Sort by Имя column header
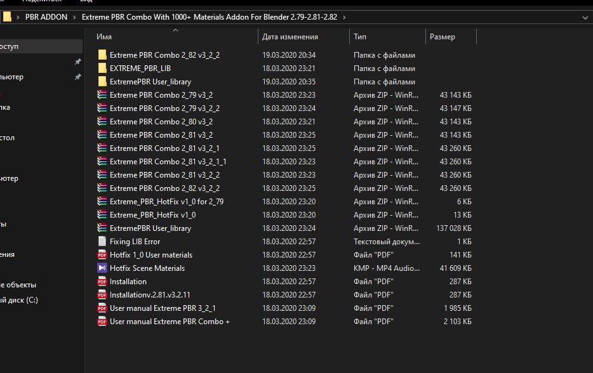 click(x=104, y=37)
